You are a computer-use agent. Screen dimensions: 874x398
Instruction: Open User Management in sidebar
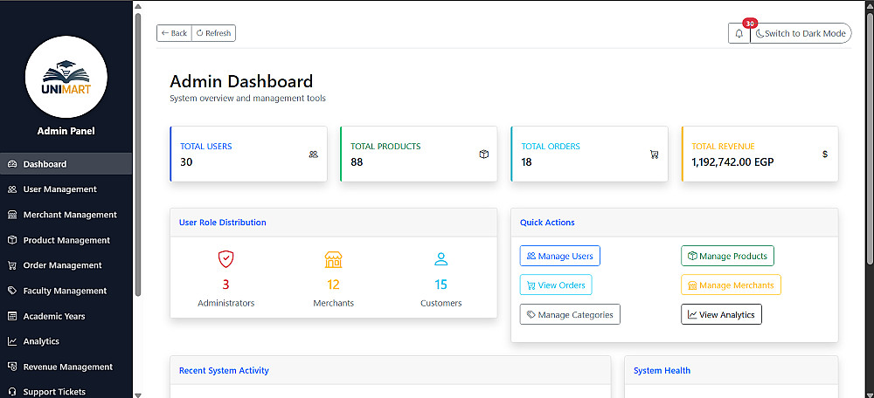point(59,189)
